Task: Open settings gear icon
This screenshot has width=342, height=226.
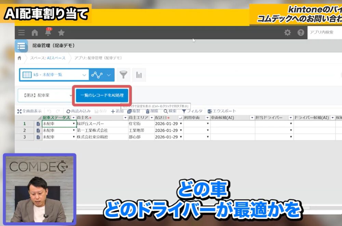Action: pyautogui.click(x=288, y=33)
